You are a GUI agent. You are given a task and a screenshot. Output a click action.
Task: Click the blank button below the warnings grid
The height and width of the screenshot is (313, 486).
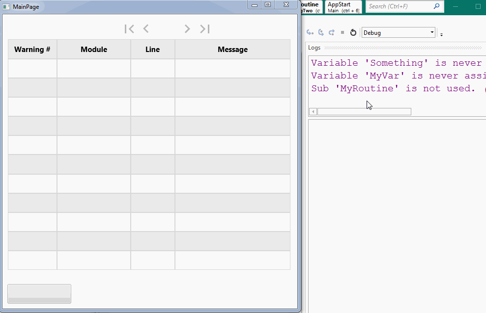coord(39,293)
